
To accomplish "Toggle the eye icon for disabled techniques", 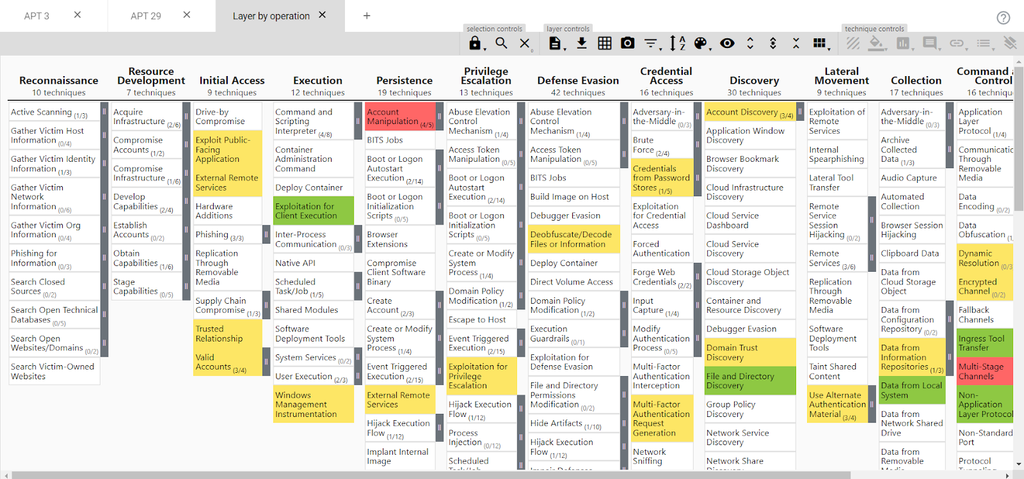I will (727, 43).
